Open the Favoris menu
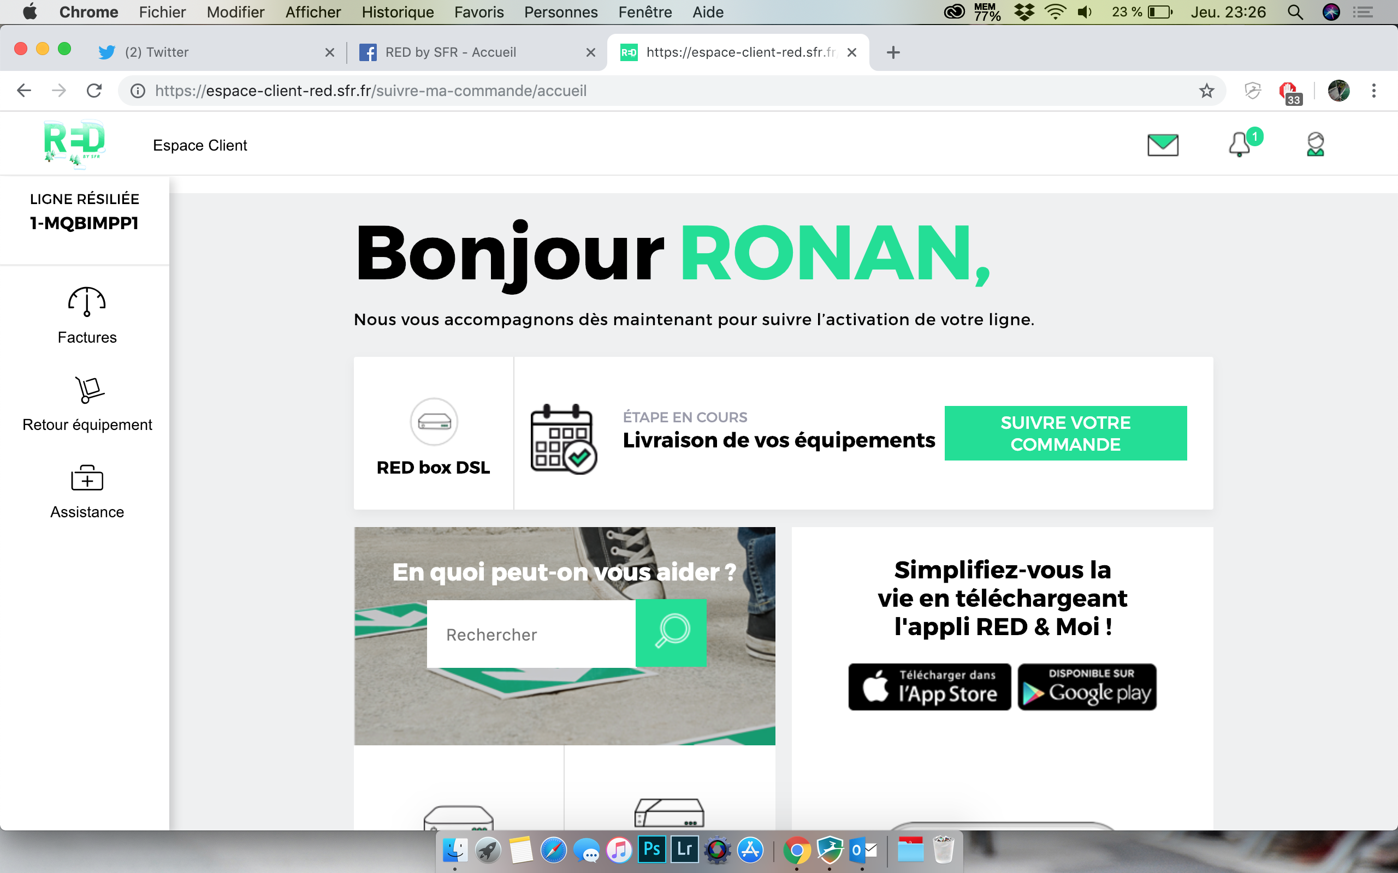Image resolution: width=1398 pixels, height=873 pixels. pos(479,12)
